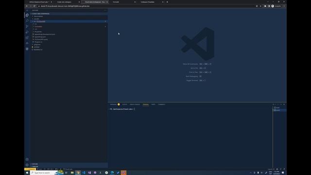This screenshot has width=311, height=175.
Task: Open Windows Start menu
Action: click(27, 173)
